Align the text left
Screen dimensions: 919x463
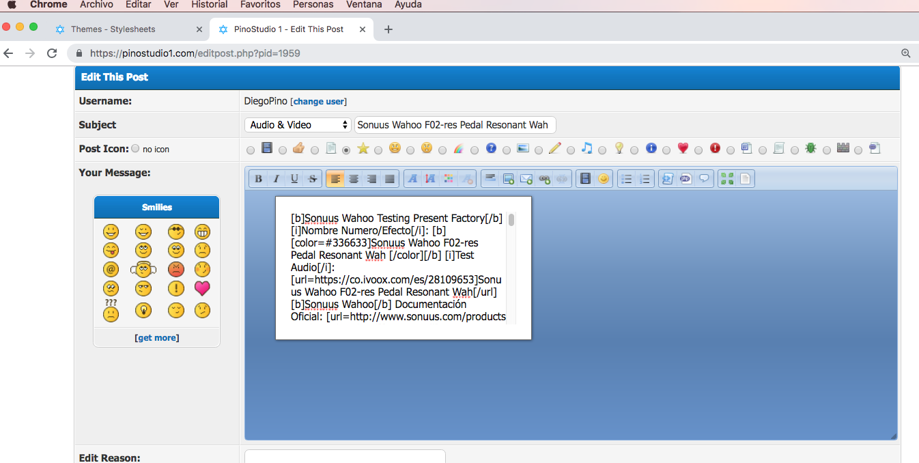point(335,179)
